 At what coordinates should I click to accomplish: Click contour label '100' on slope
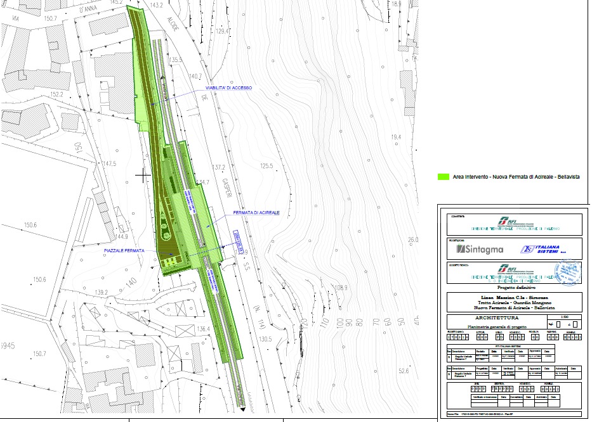click(x=340, y=323)
